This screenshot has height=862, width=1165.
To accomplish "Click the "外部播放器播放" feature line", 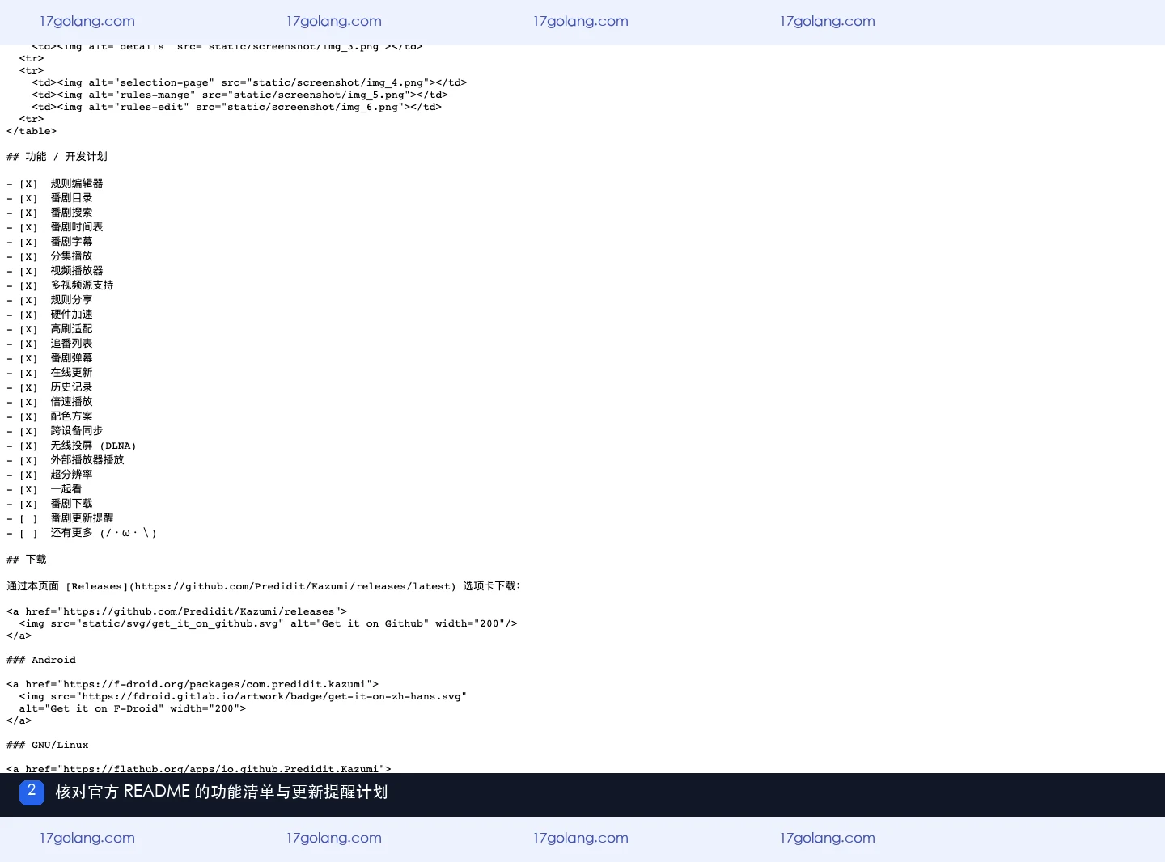I will [66, 460].
